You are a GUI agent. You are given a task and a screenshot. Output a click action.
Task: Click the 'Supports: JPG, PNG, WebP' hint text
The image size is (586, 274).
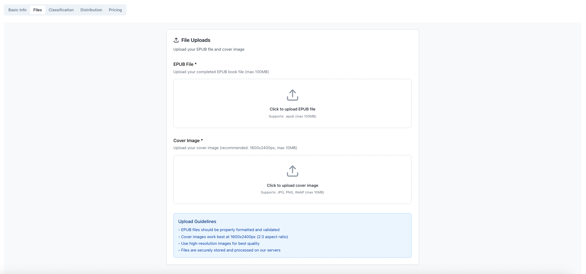tap(292, 192)
